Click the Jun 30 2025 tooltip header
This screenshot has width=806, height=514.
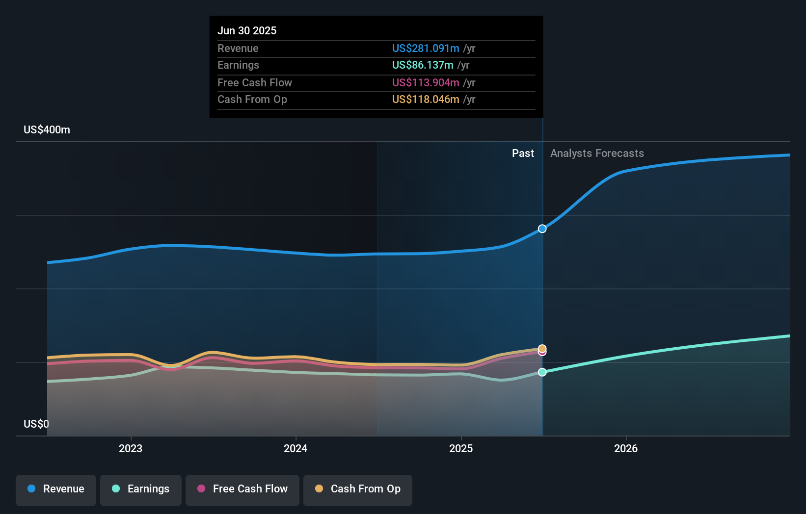tap(247, 30)
